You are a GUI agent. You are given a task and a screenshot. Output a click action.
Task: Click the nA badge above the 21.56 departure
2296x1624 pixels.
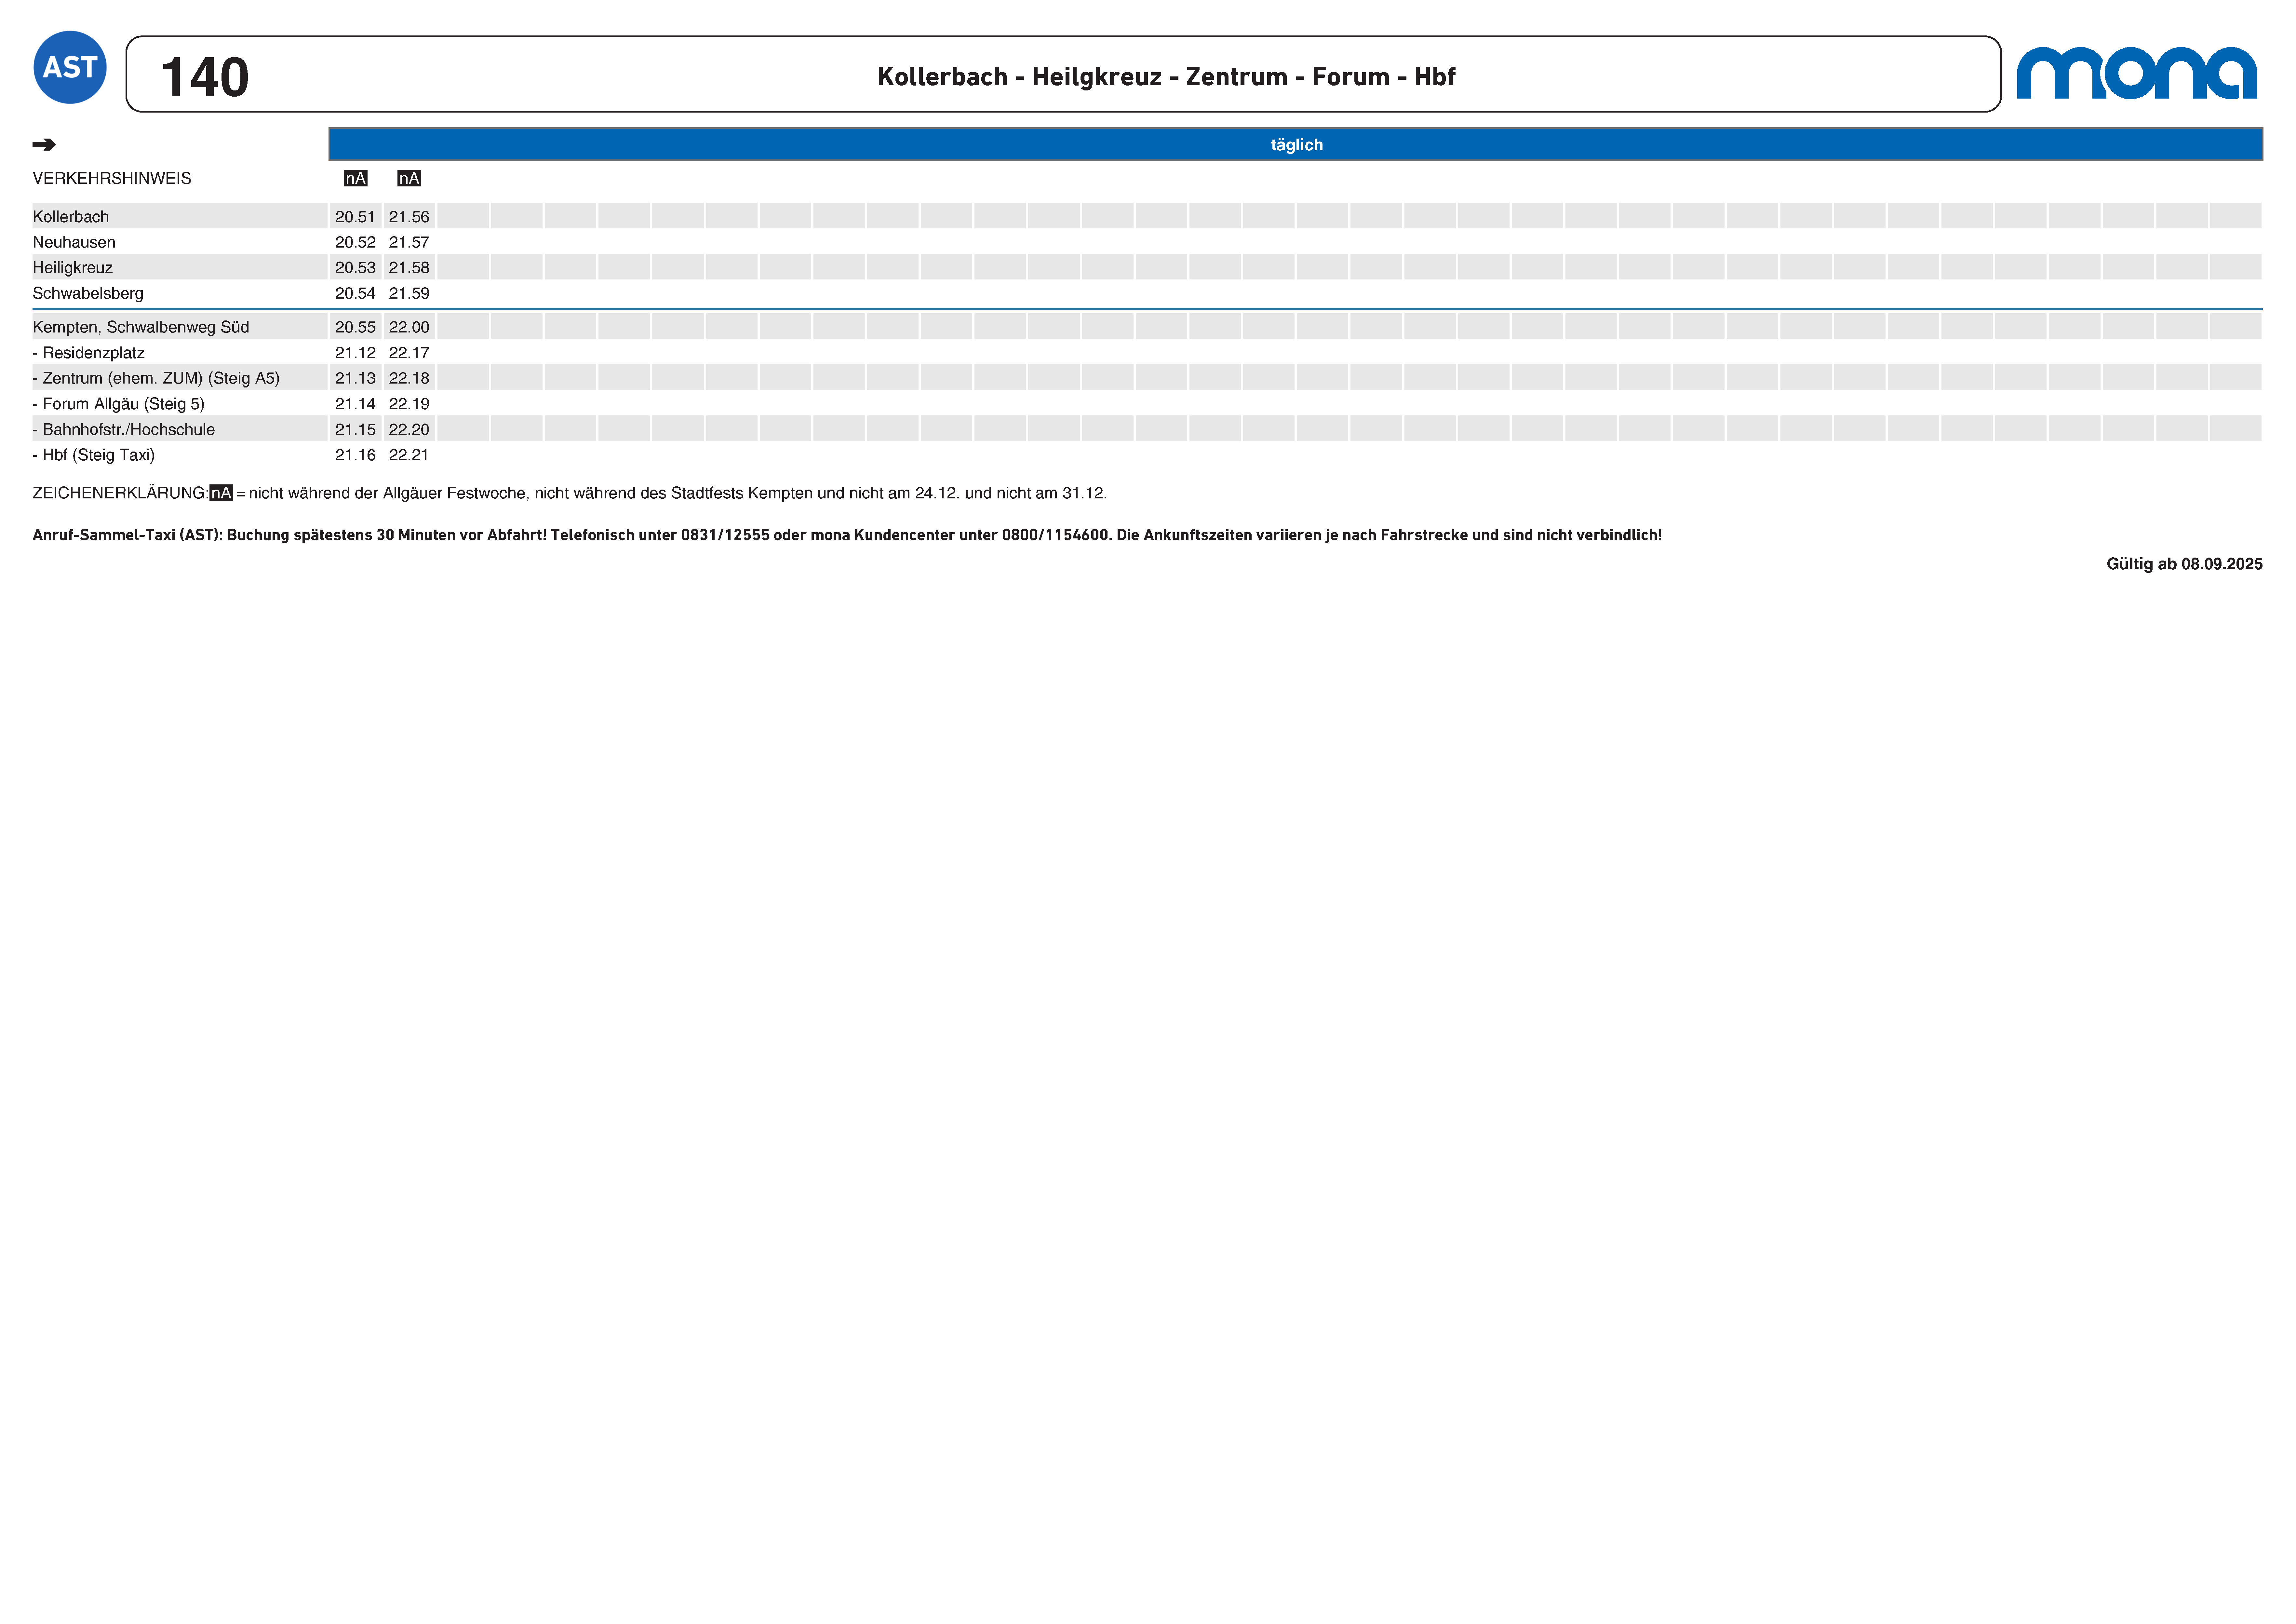(x=409, y=178)
